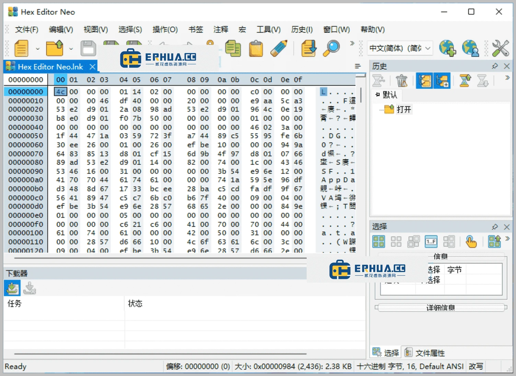The height and width of the screenshot is (376, 516).
Task: Toggle the history branch with plus icon
Action: pos(442,81)
